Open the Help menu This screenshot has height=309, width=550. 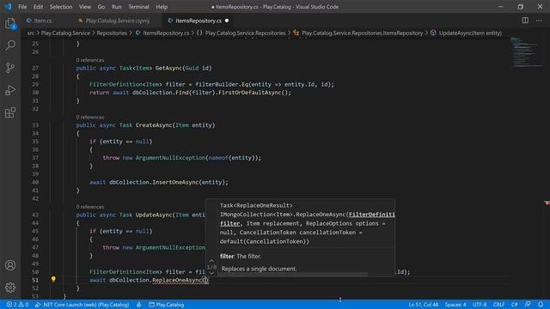[x=162, y=7]
